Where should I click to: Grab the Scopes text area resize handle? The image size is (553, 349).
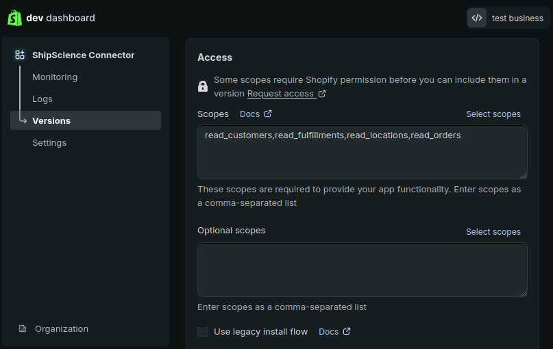pyautogui.click(x=524, y=175)
